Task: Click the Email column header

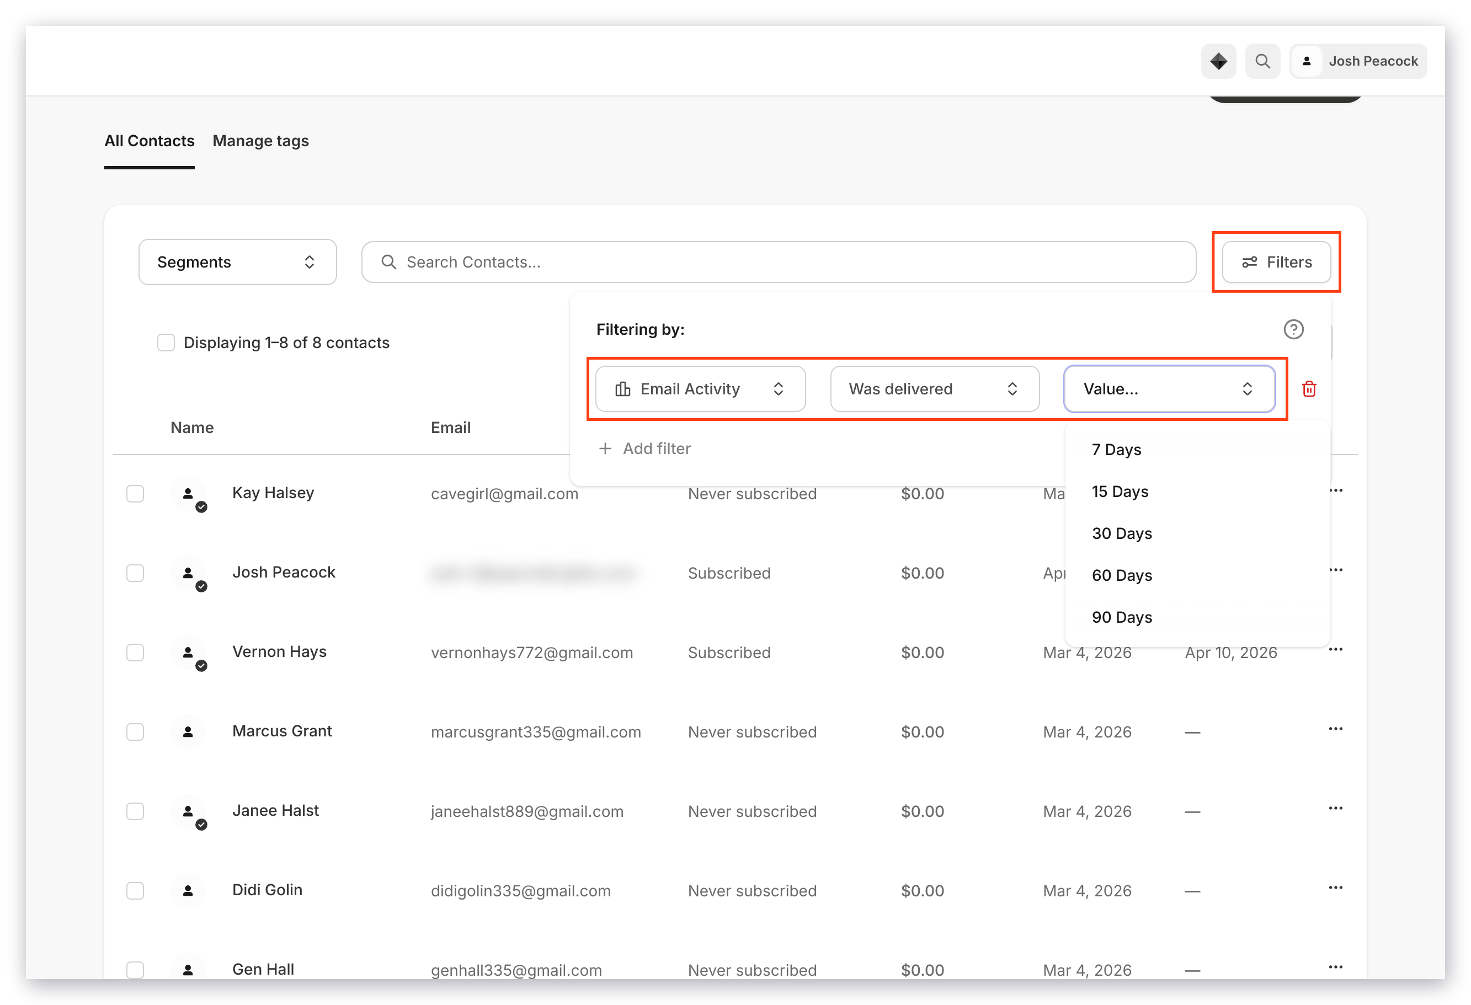Action: pos(451,427)
